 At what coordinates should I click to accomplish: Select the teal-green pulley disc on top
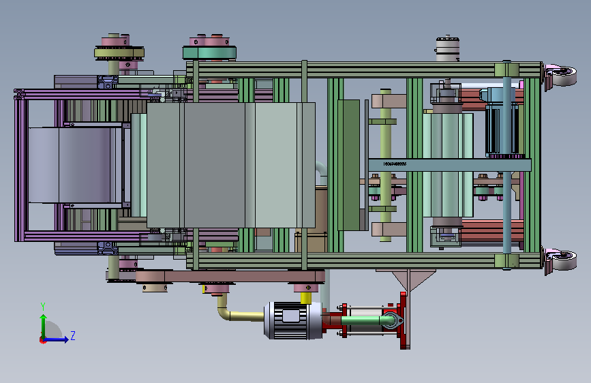click(x=209, y=52)
